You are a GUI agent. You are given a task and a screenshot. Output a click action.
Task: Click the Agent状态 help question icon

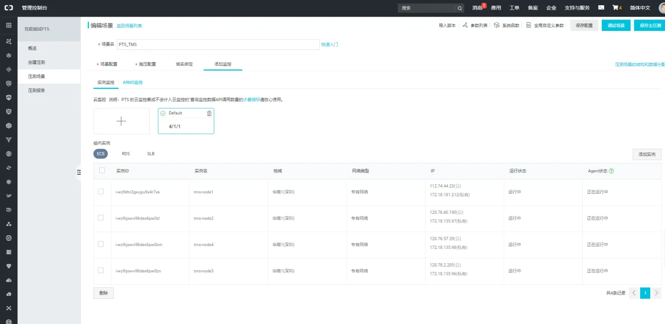pos(611,171)
